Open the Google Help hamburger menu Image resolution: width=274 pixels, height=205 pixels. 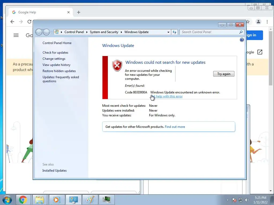16,35
